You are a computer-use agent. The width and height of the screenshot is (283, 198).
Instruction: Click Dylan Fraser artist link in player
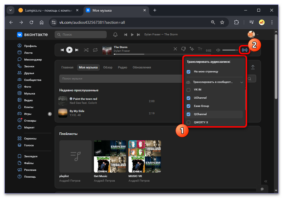point(122,51)
